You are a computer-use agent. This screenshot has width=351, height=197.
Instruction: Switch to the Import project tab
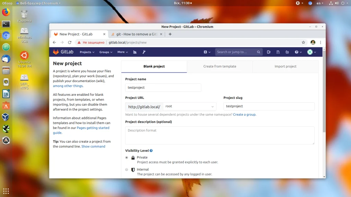(286, 66)
